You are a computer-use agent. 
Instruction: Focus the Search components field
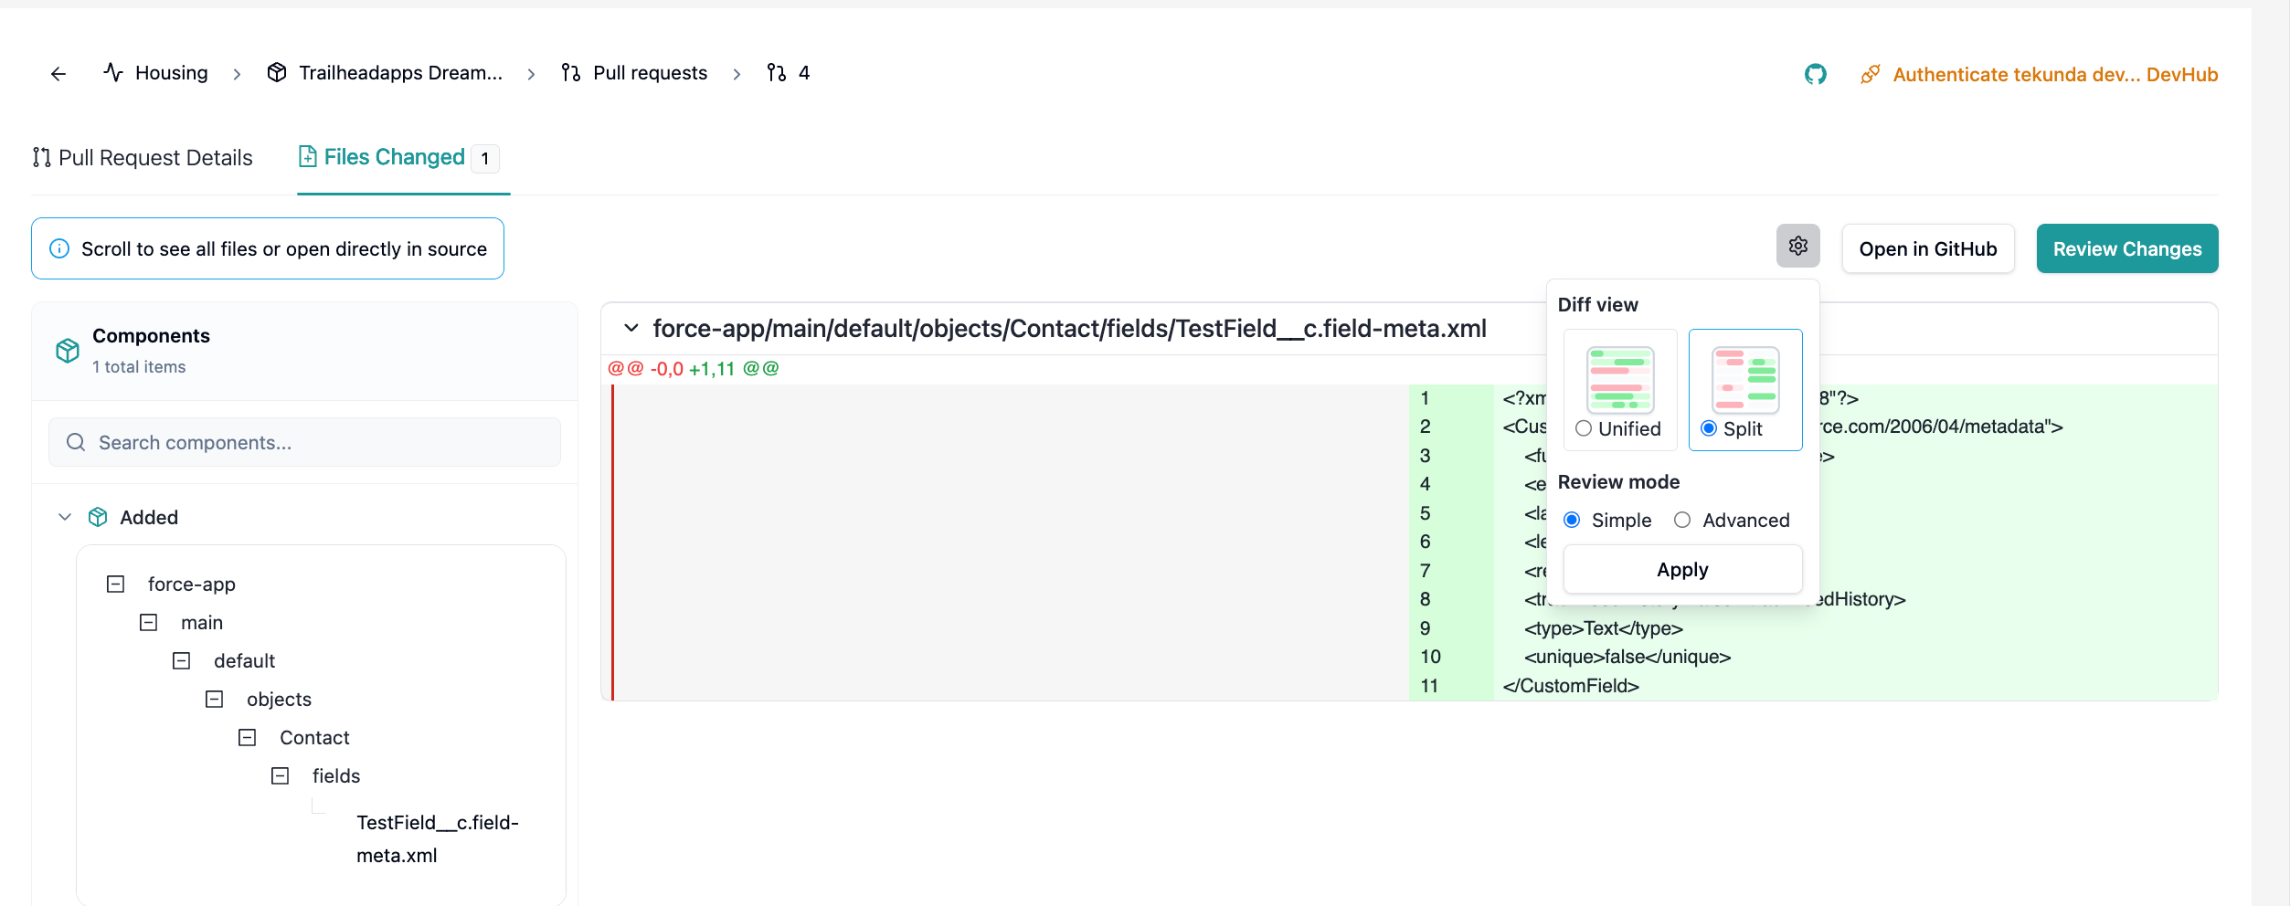pyautogui.click(x=304, y=442)
